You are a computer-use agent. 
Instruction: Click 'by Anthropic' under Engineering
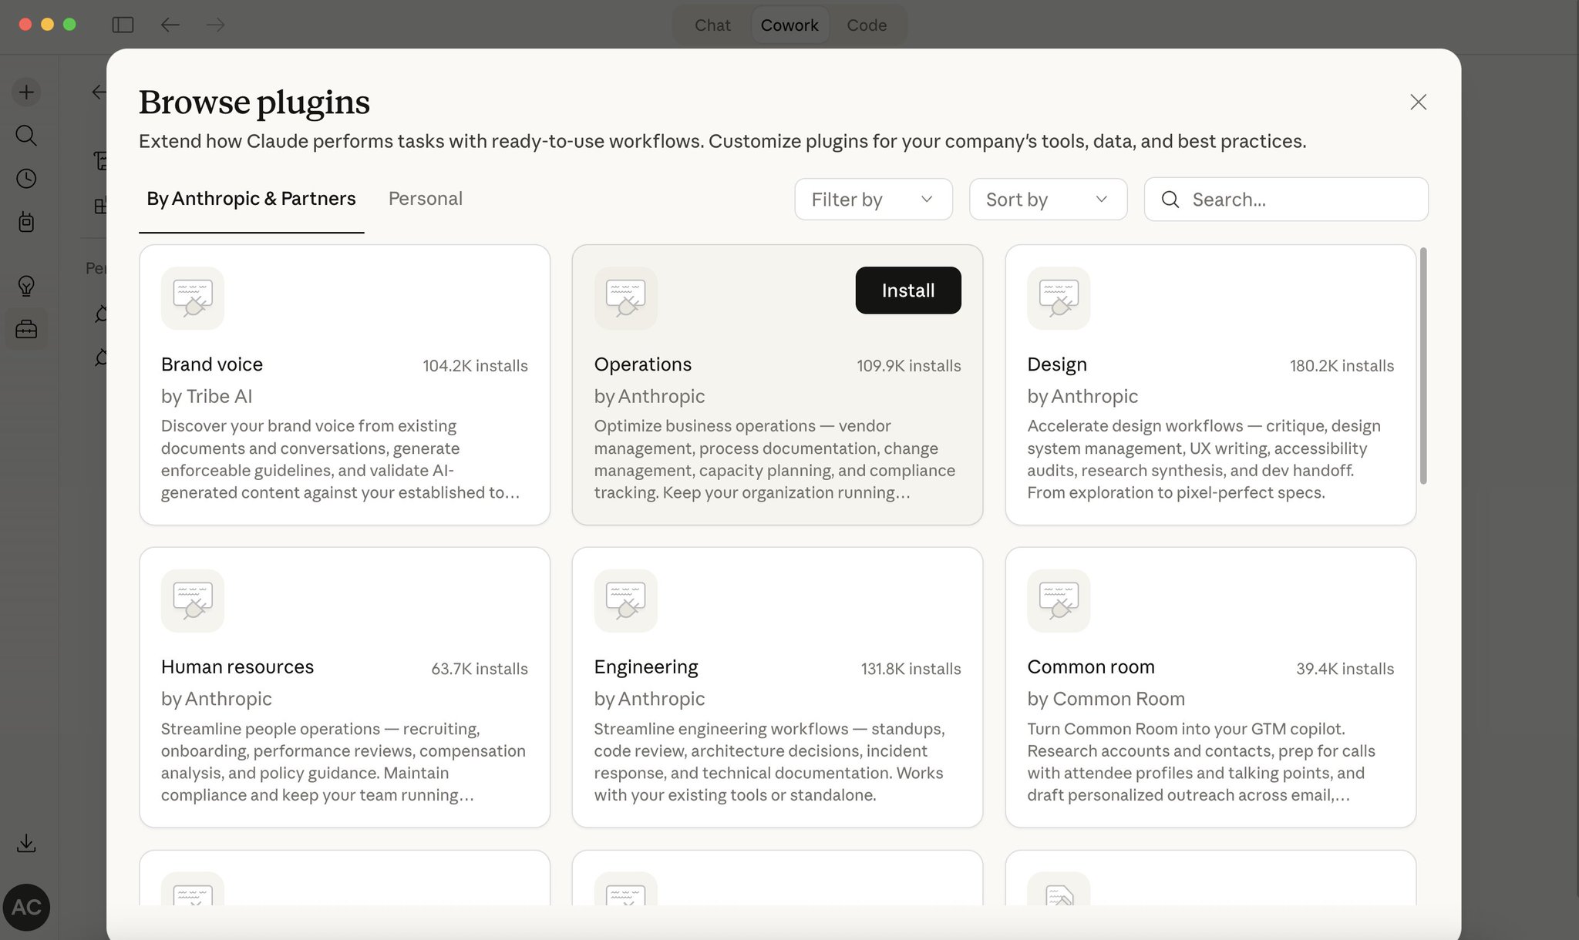tap(650, 699)
